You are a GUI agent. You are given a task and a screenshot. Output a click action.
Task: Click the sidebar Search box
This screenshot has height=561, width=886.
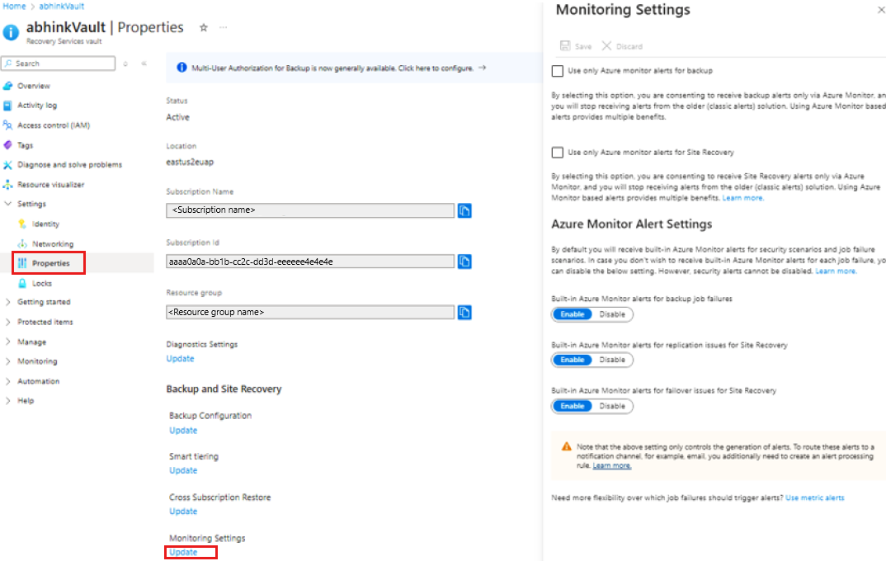click(x=59, y=64)
